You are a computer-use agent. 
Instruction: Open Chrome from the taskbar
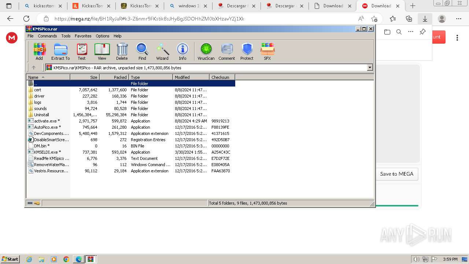[x=66, y=259]
